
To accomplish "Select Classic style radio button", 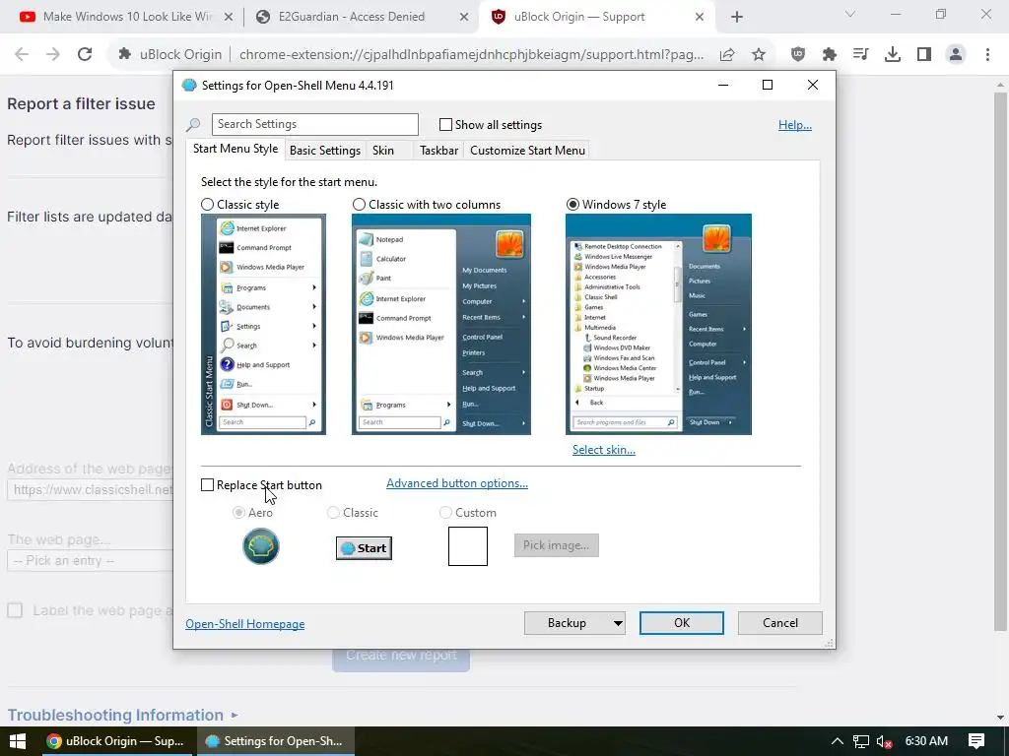I will pos(207,205).
